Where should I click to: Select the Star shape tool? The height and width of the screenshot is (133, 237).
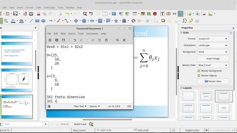click(116, 21)
